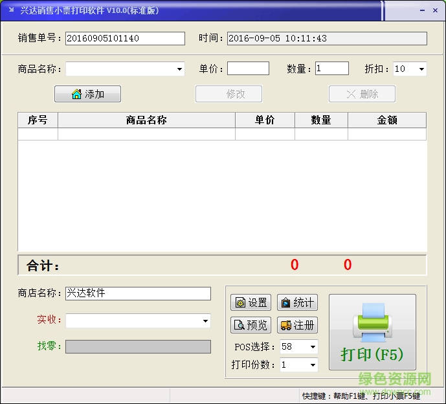Minimize the window
This screenshot has height=404, width=446.
423,10
